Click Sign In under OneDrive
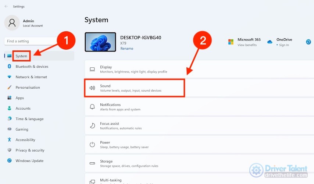This screenshot has height=184, width=314. (x=284, y=45)
